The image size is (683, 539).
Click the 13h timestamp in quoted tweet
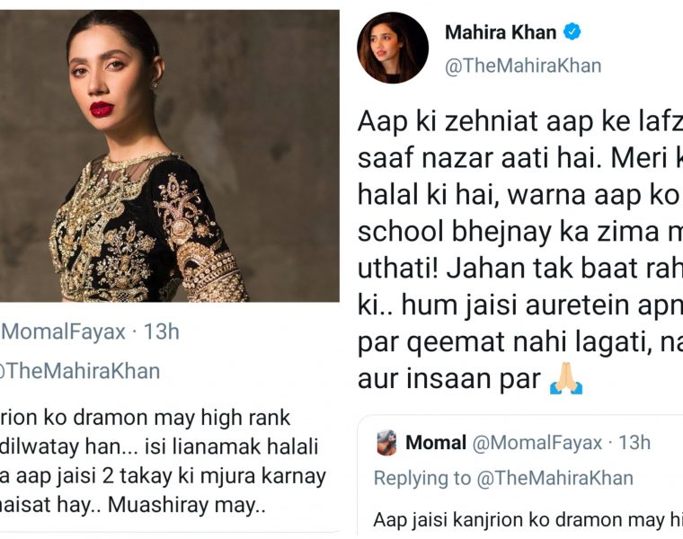pos(635,443)
